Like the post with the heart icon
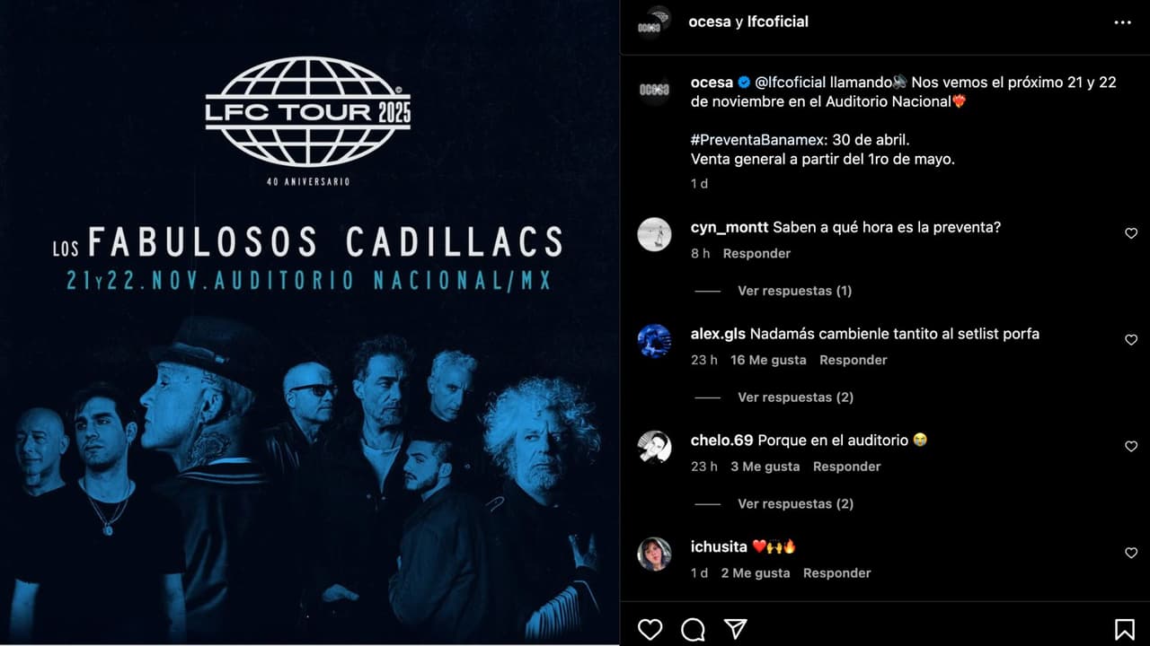1150x646 pixels. (650, 629)
